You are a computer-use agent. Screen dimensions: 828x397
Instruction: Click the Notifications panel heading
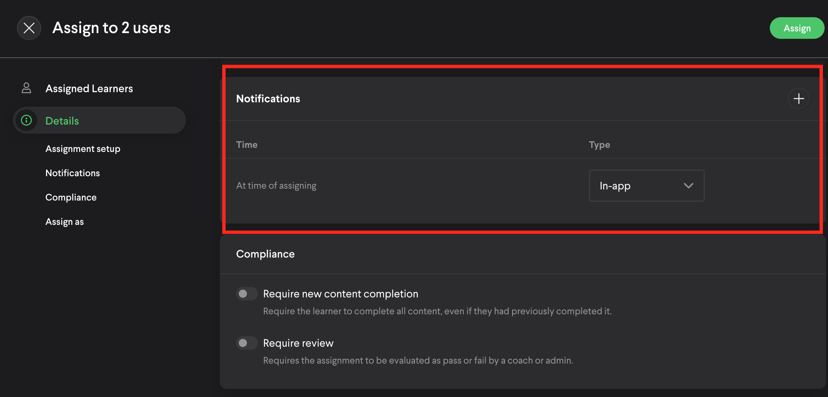[268, 99]
